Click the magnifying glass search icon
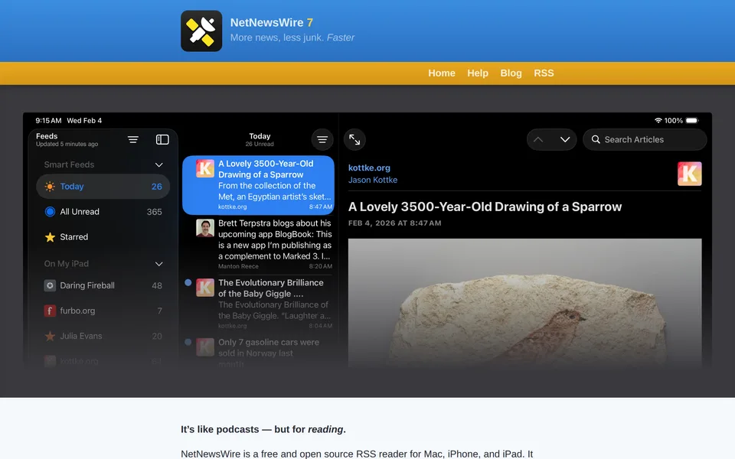This screenshot has width=735, height=459. [x=596, y=139]
